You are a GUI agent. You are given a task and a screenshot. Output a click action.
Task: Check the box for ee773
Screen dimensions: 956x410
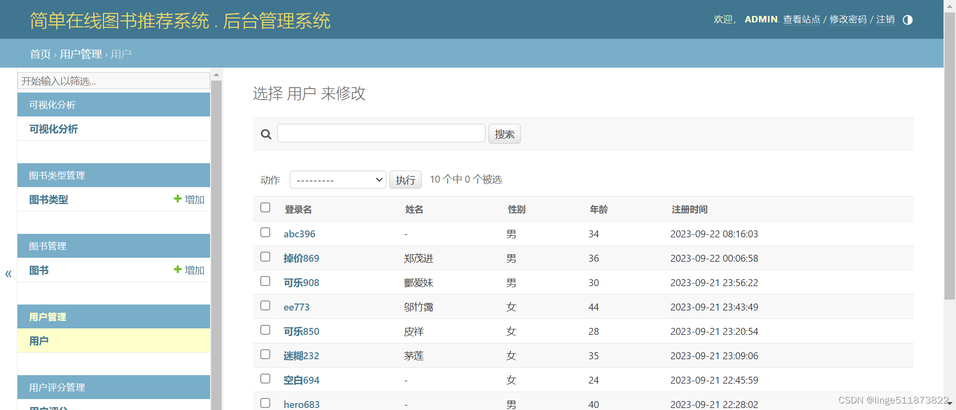tap(265, 306)
